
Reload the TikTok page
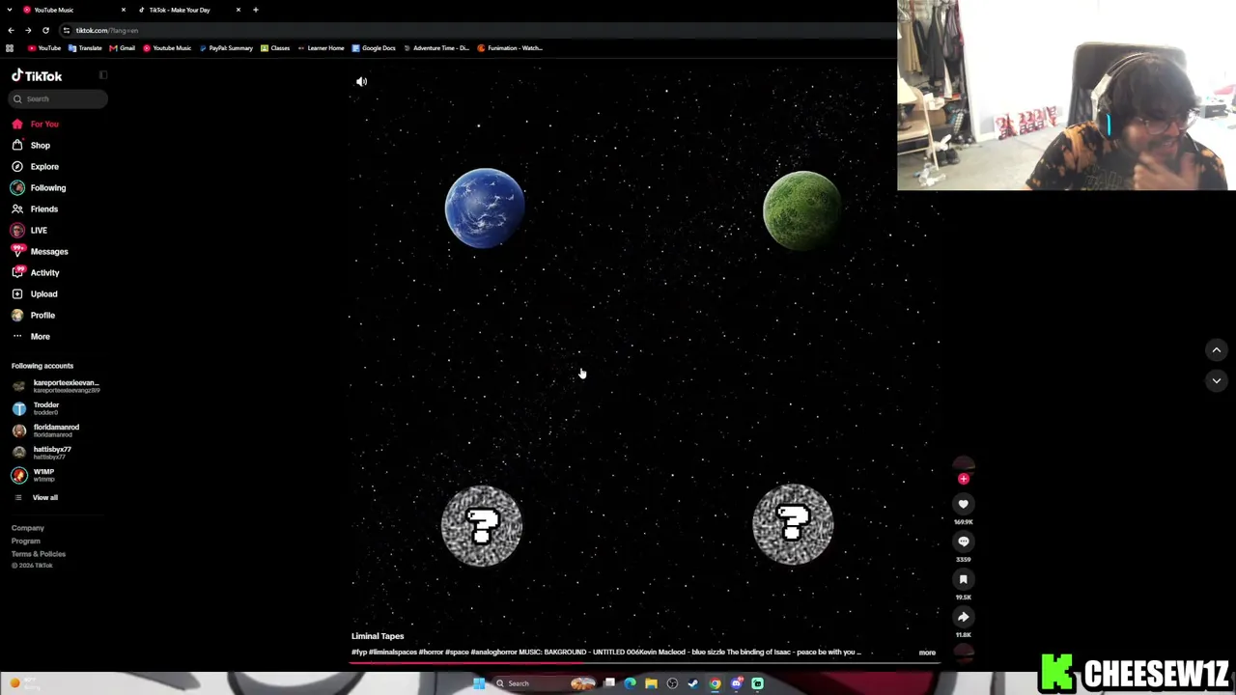click(45, 30)
